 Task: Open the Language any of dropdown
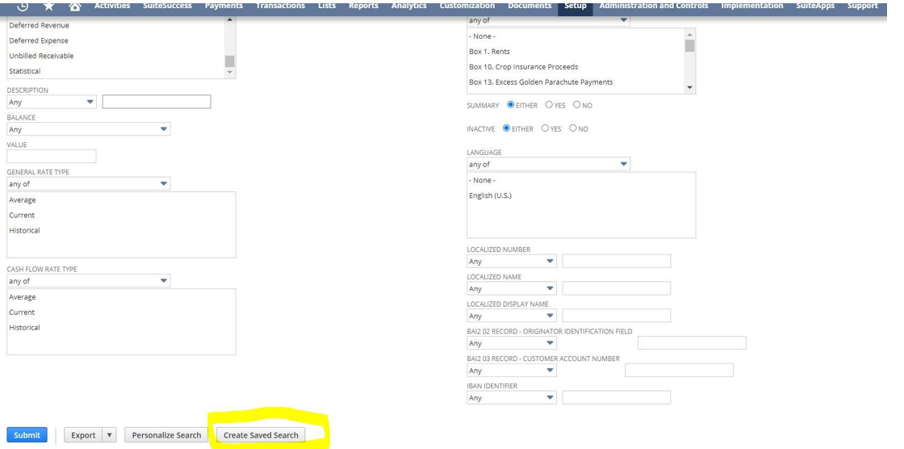click(548, 164)
